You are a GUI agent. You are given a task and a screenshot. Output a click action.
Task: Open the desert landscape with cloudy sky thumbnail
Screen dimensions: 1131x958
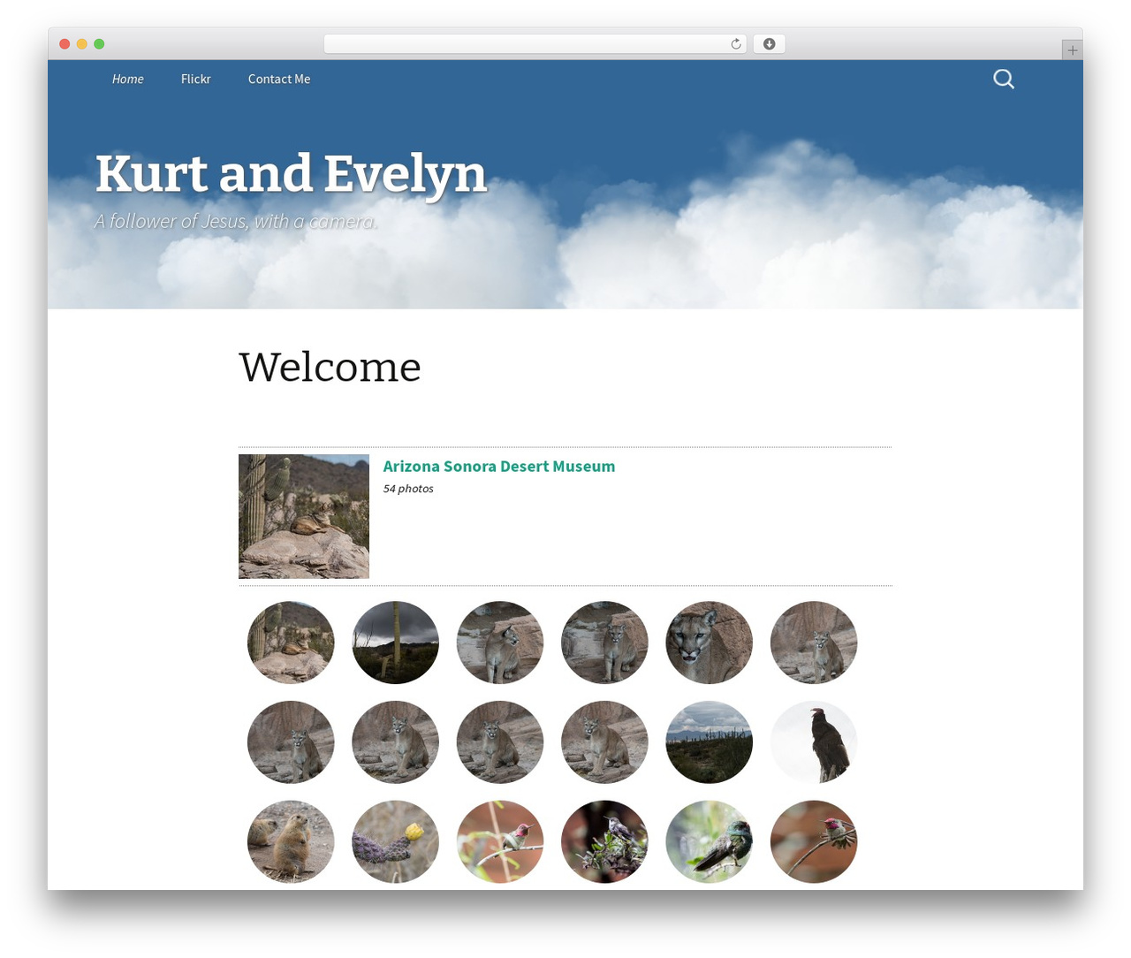pos(709,742)
